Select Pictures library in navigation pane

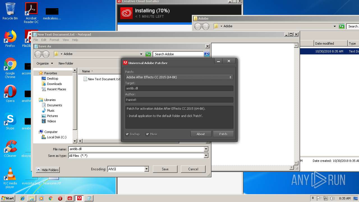pos(52,116)
